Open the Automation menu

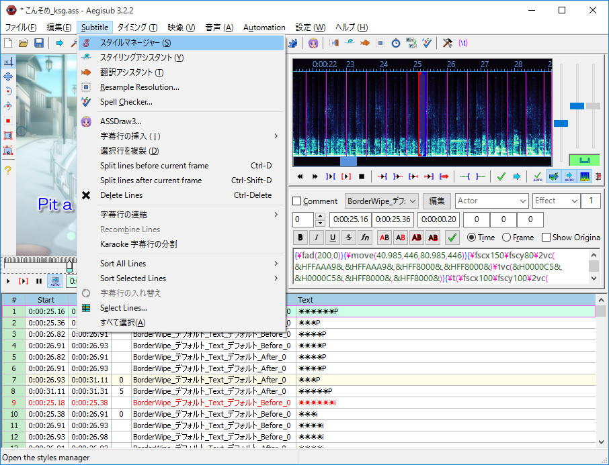click(264, 28)
